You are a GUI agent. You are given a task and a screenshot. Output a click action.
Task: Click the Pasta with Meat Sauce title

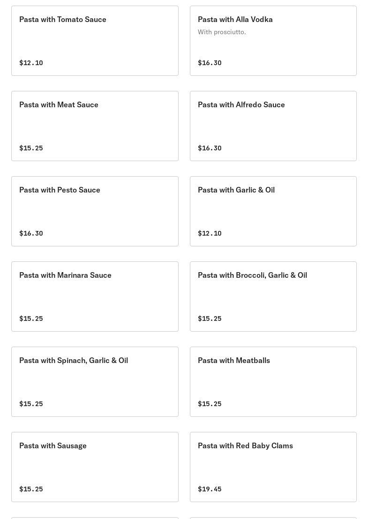[x=59, y=104]
